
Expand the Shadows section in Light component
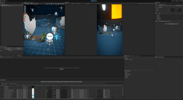158,20
